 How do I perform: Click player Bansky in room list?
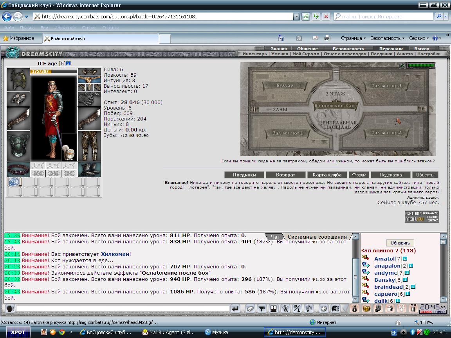coord(384,280)
